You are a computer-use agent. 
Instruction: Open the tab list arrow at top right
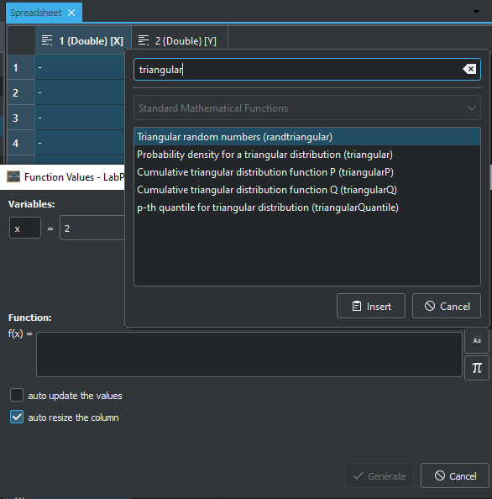[x=476, y=12]
